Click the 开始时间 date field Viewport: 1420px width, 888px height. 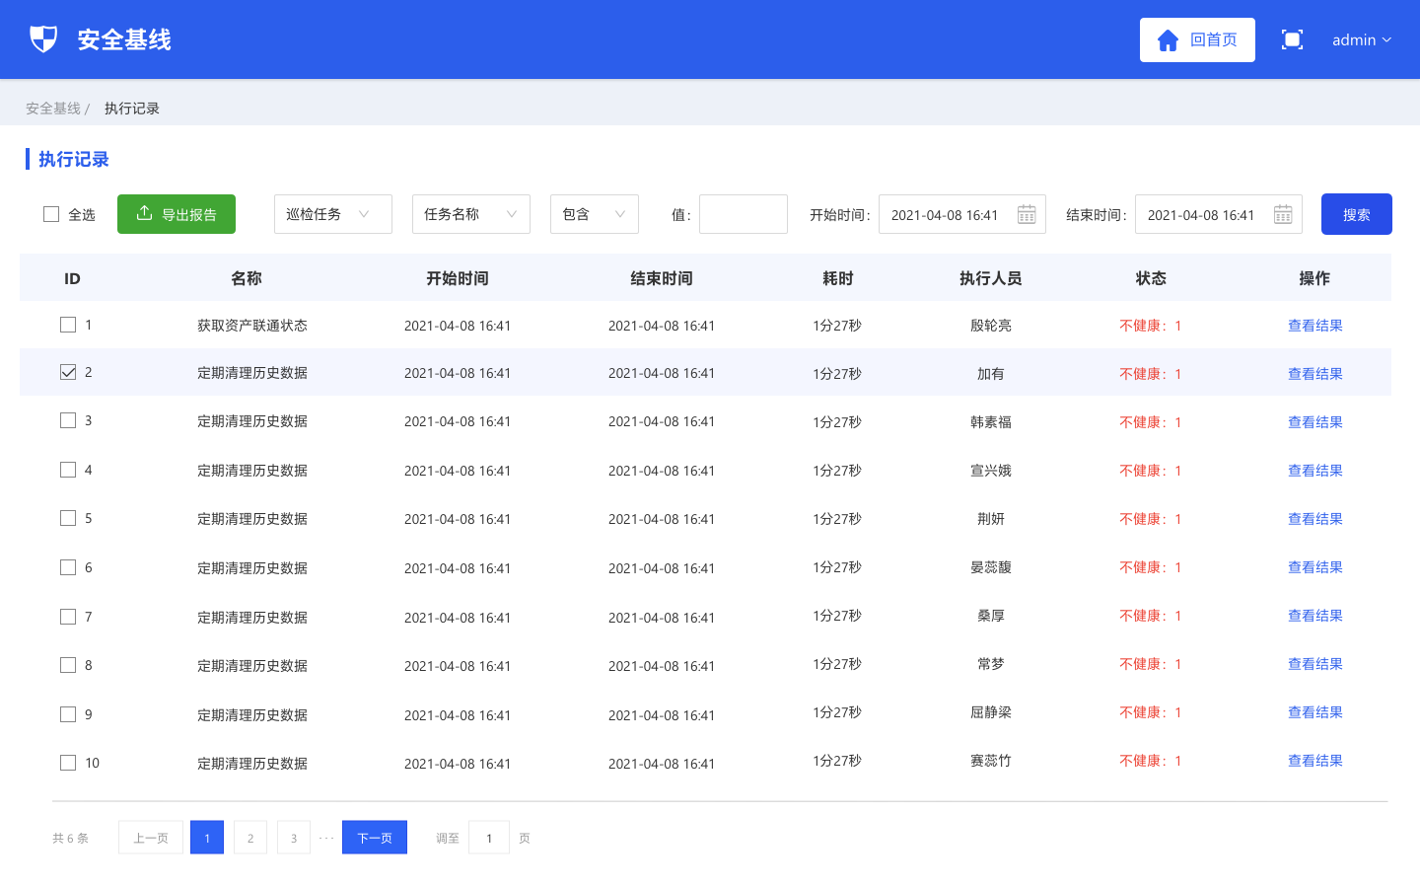962,214
